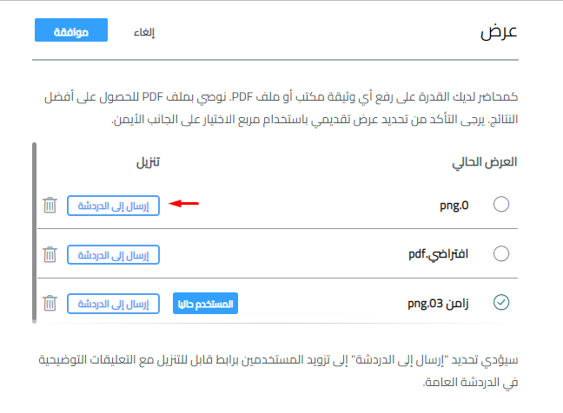Screen dimensions: 563x413
Task: Click trash icon for افتراضي.pdf
Action: [50, 254]
